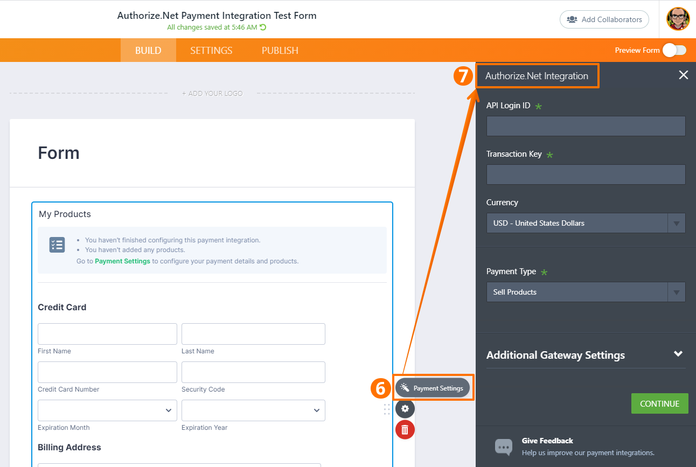696x467 pixels.
Task: Click the Billing Address section heading
Action: click(69, 447)
